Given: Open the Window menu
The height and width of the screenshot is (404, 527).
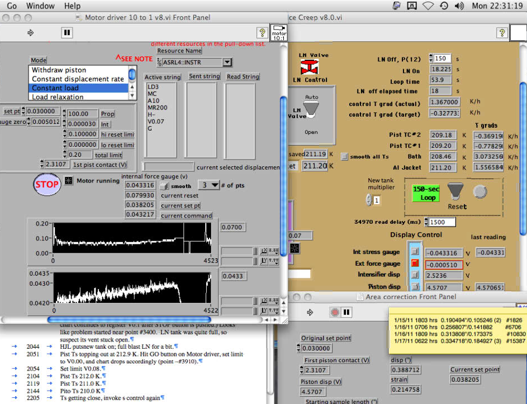Looking at the screenshot, I should [40, 6].
